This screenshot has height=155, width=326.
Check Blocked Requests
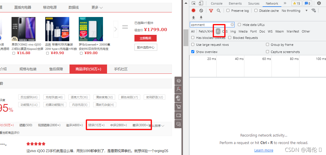(230, 37)
